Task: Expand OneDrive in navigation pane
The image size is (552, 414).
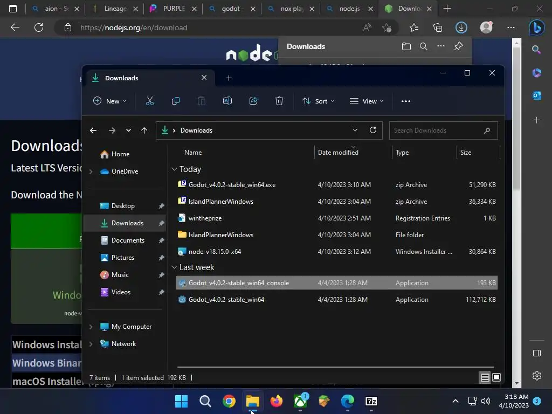Action: (91, 171)
